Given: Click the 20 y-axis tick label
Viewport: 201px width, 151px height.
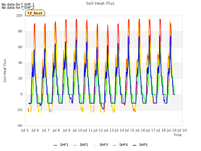Looking at the screenshot, I should (20, 78).
